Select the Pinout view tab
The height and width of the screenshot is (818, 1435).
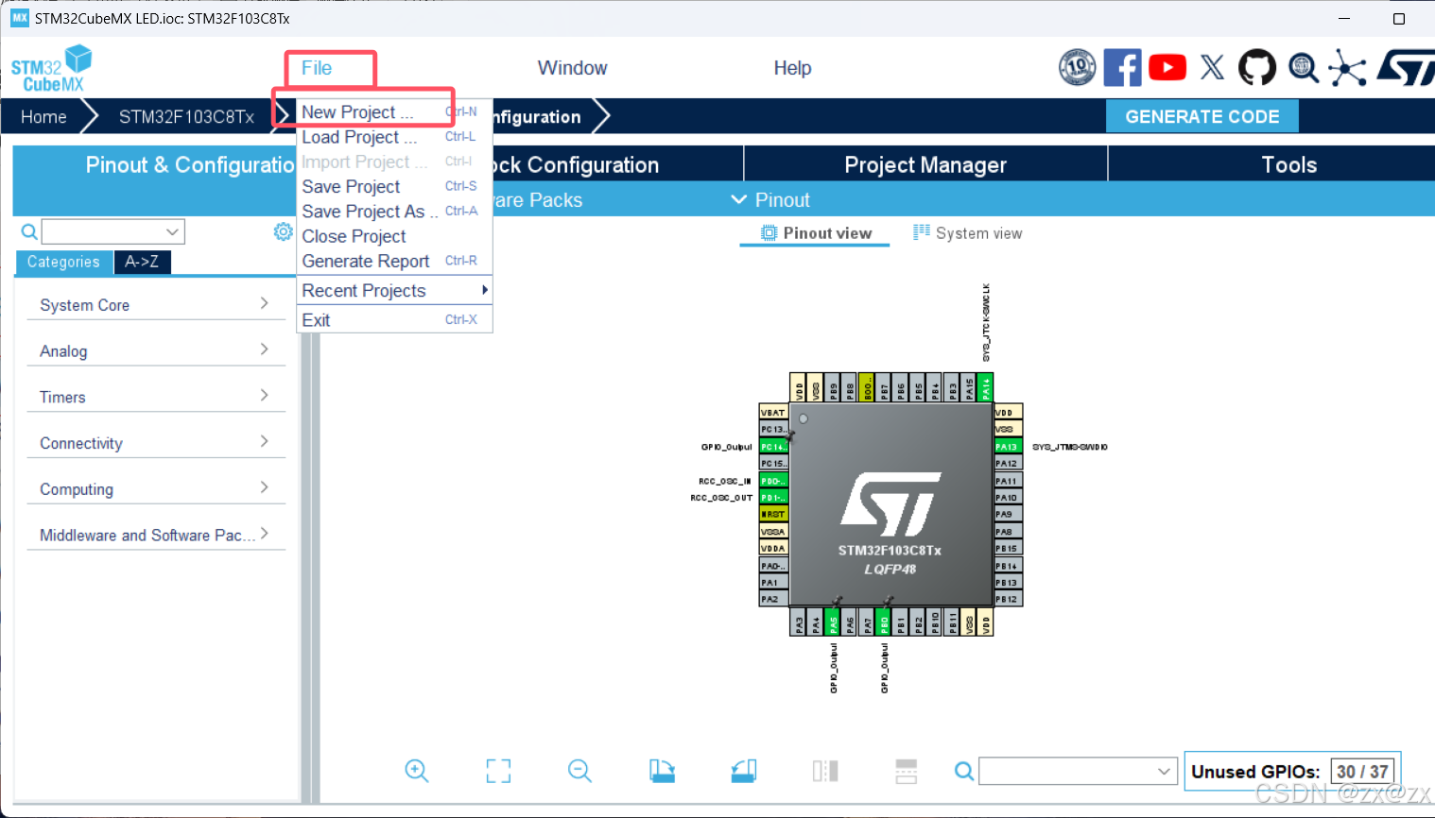tap(816, 233)
